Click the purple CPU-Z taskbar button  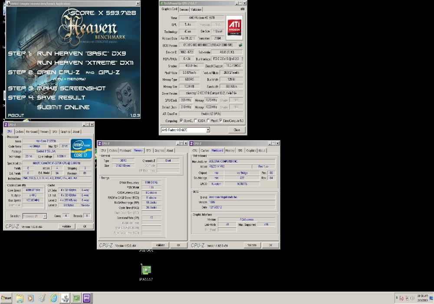[x=87, y=298]
